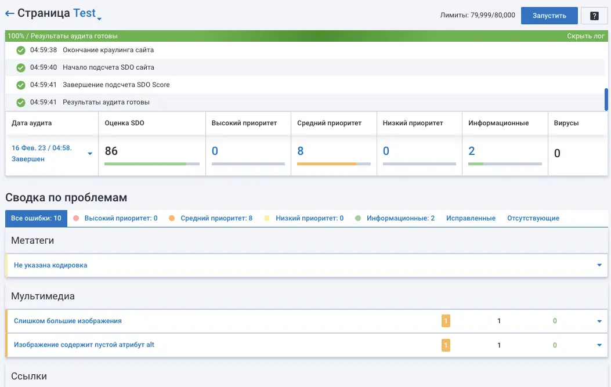
Task: Open the Исправленные tab
Action: click(x=471, y=219)
